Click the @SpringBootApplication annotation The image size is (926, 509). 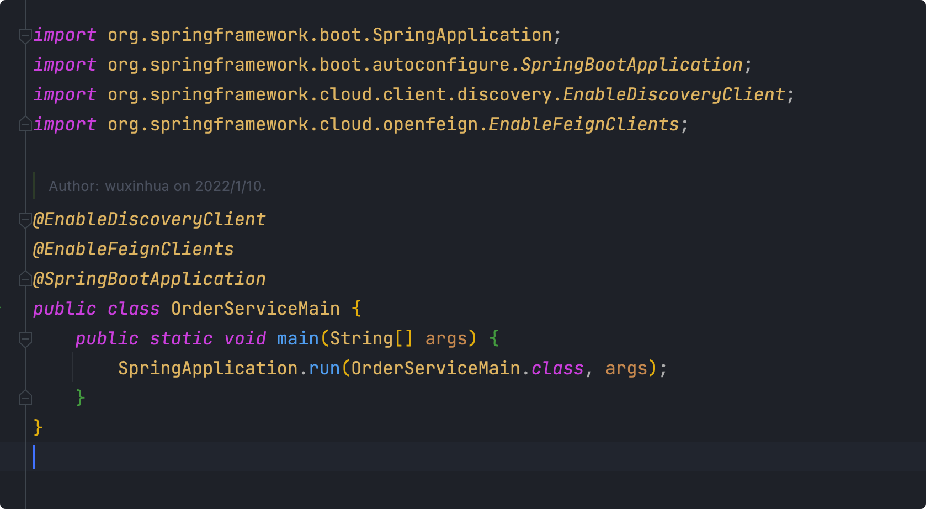[150, 279]
